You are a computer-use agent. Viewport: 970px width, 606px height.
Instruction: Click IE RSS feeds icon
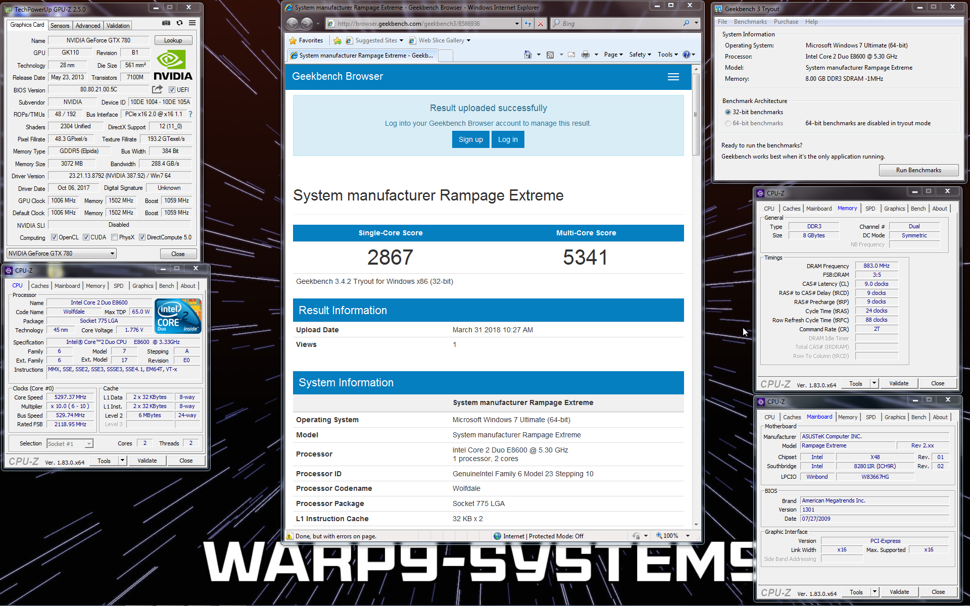[550, 55]
